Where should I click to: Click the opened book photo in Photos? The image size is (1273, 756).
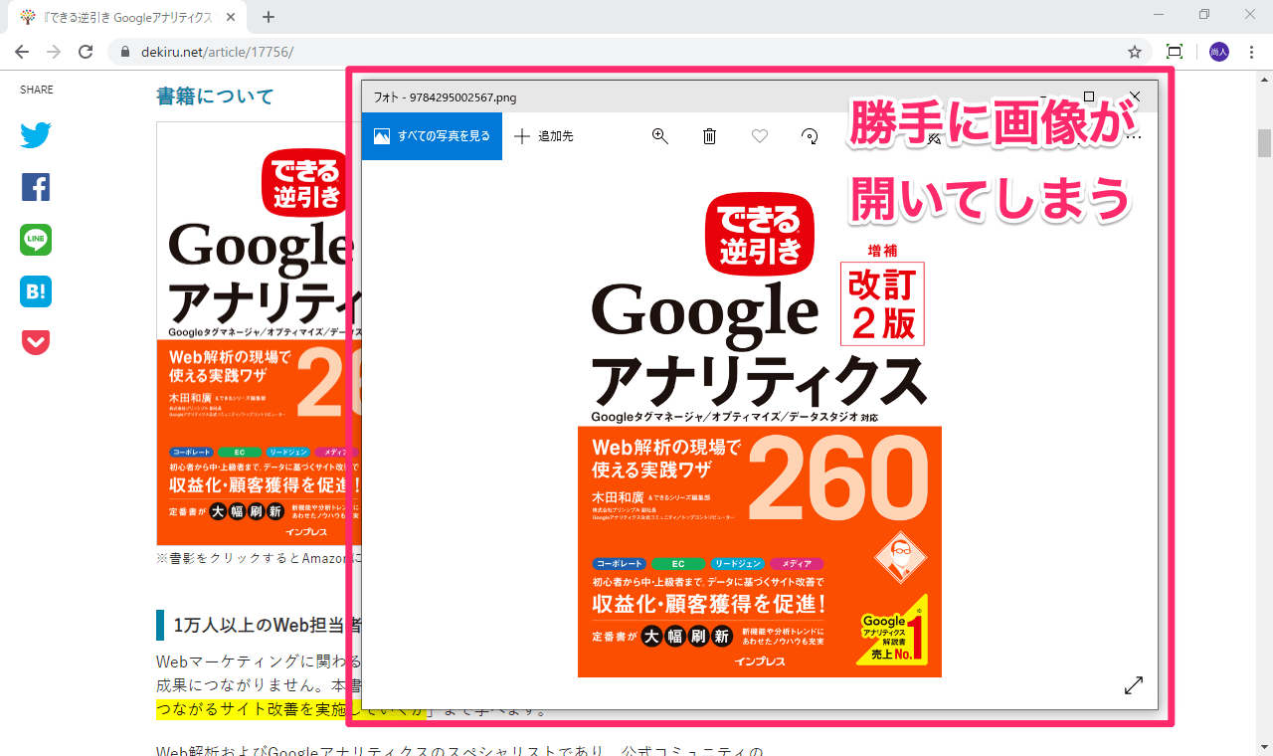pyautogui.click(x=760, y=434)
